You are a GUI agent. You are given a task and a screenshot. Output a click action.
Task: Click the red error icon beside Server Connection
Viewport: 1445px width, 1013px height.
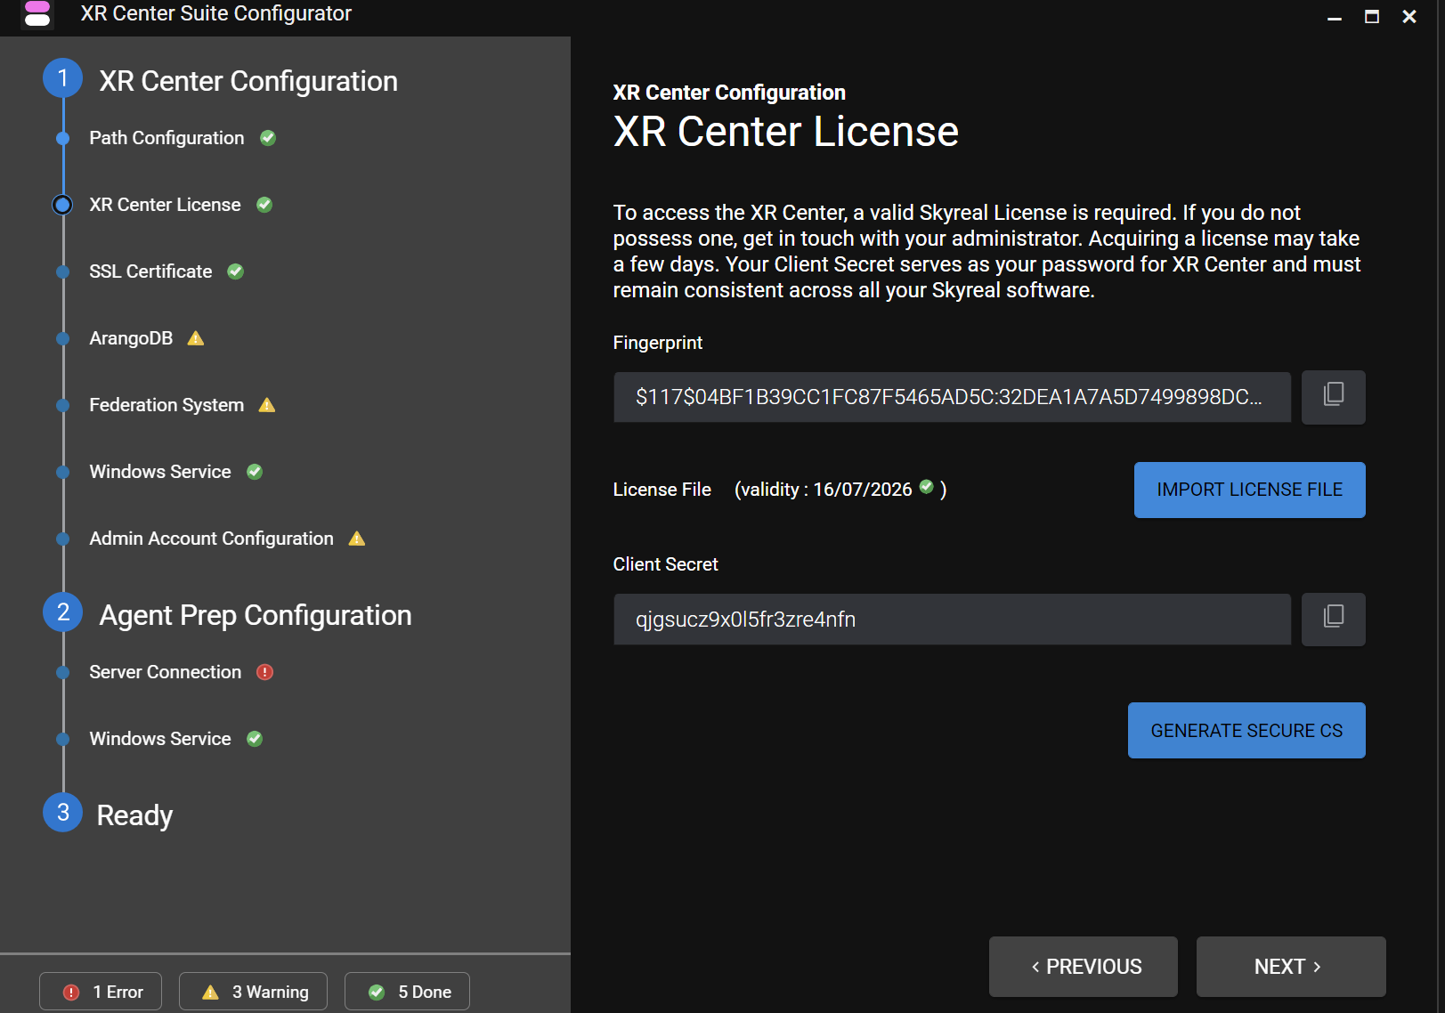[264, 672]
